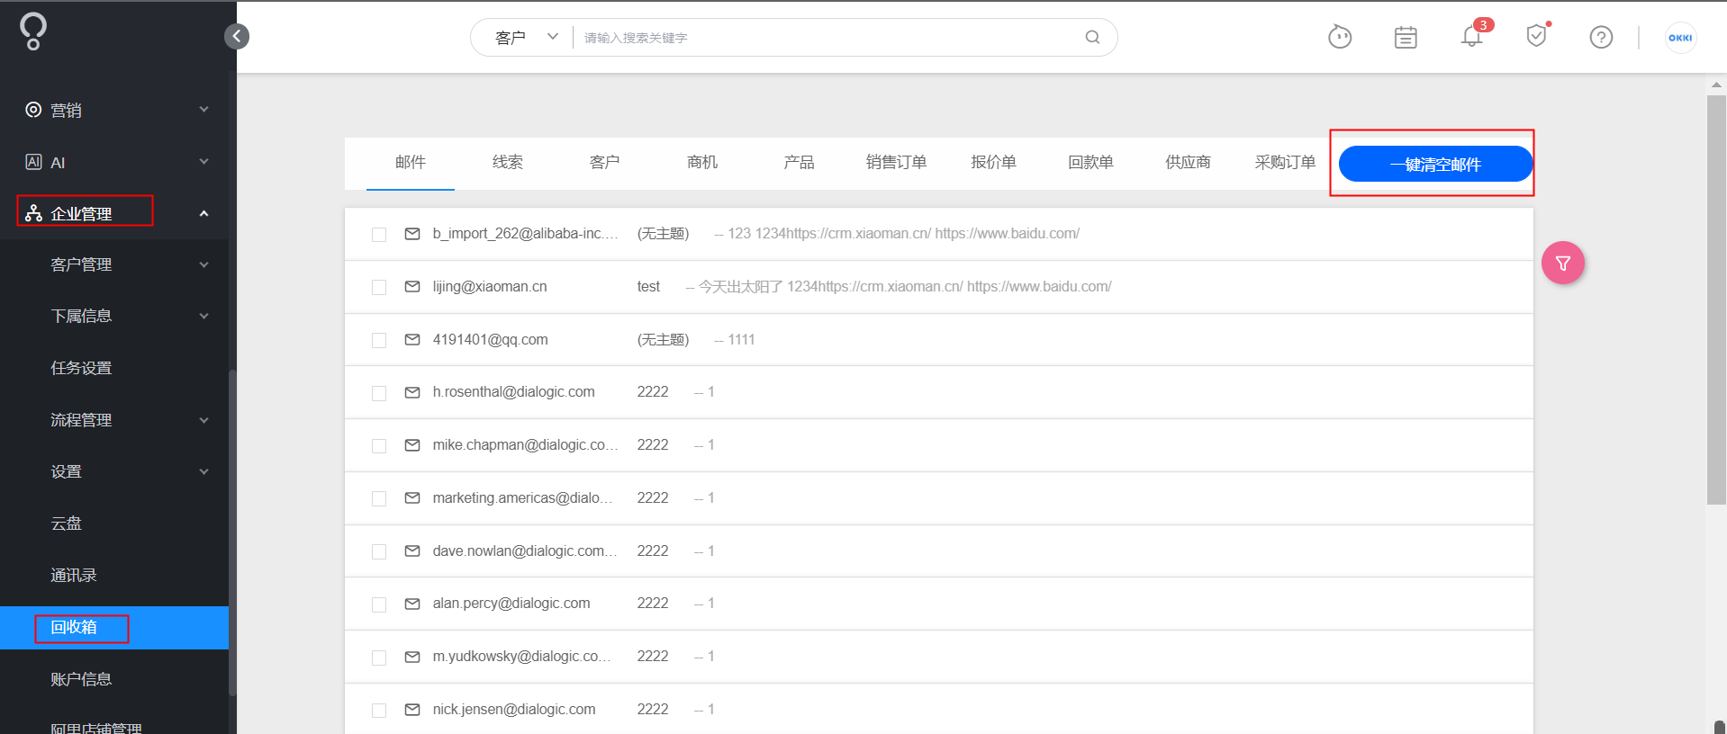Open the assistant face icon in header

coord(1340,37)
